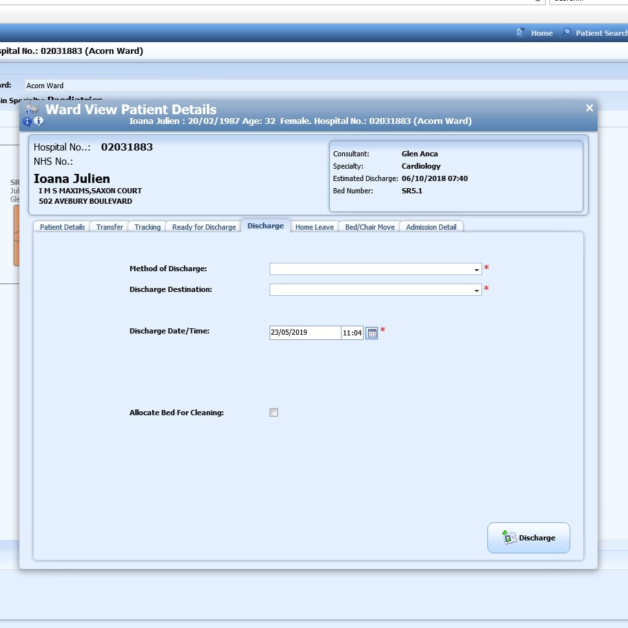Click the Ward View Patient Details title
This screenshot has width=628, height=628.
(x=131, y=110)
